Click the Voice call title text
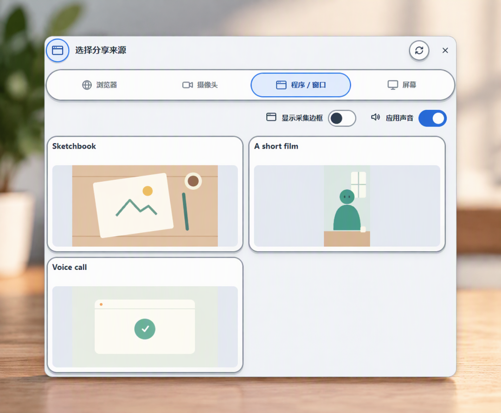Viewport: 501px width, 413px height. click(69, 267)
